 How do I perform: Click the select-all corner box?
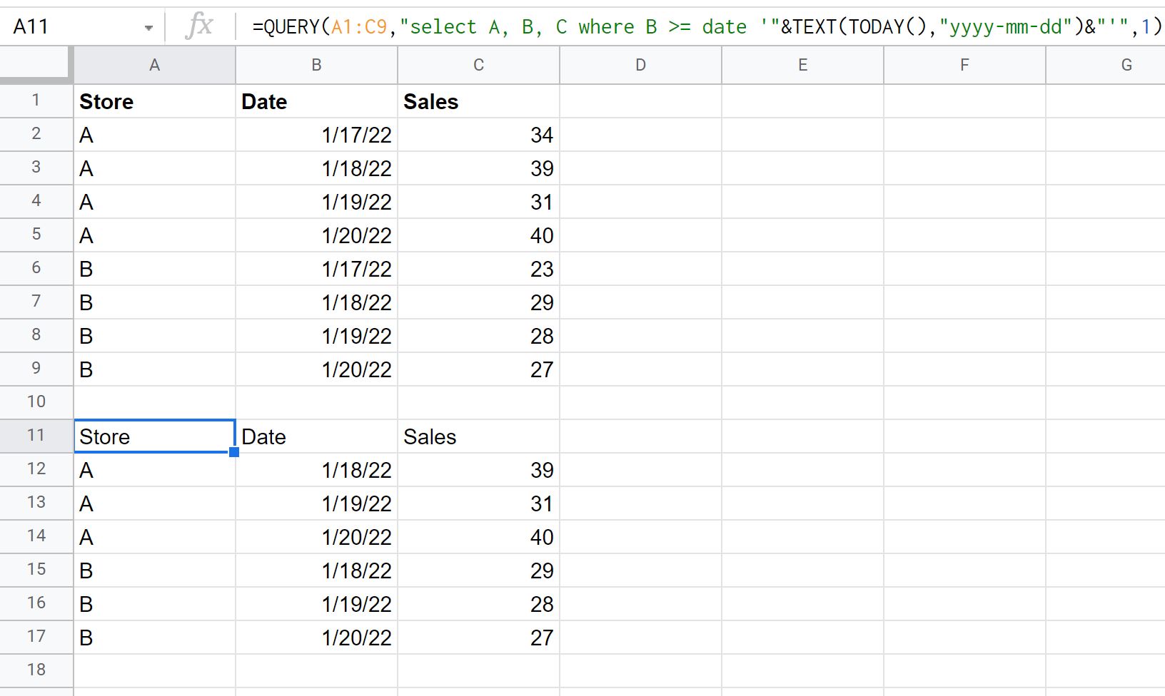[36, 65]
